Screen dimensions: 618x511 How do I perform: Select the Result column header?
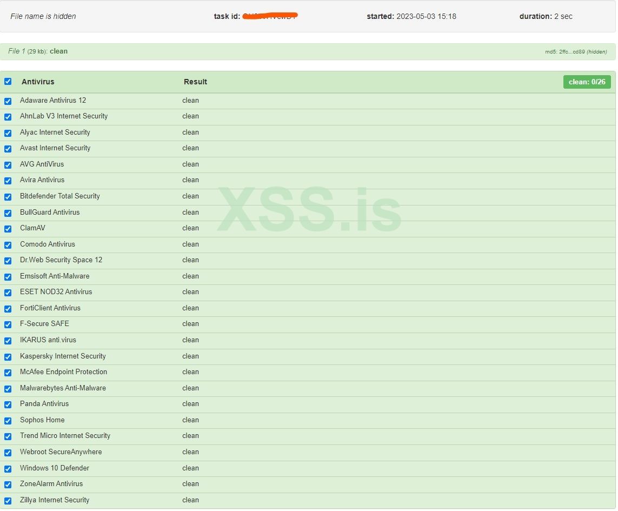[195, 82]
